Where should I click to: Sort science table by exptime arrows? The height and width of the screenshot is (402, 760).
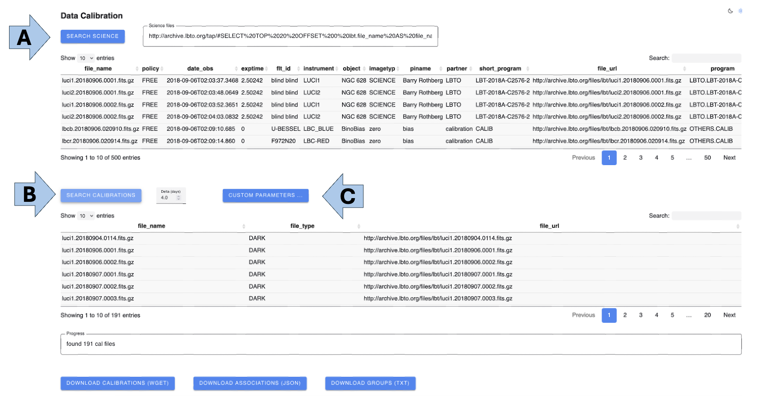click(267, 69)
